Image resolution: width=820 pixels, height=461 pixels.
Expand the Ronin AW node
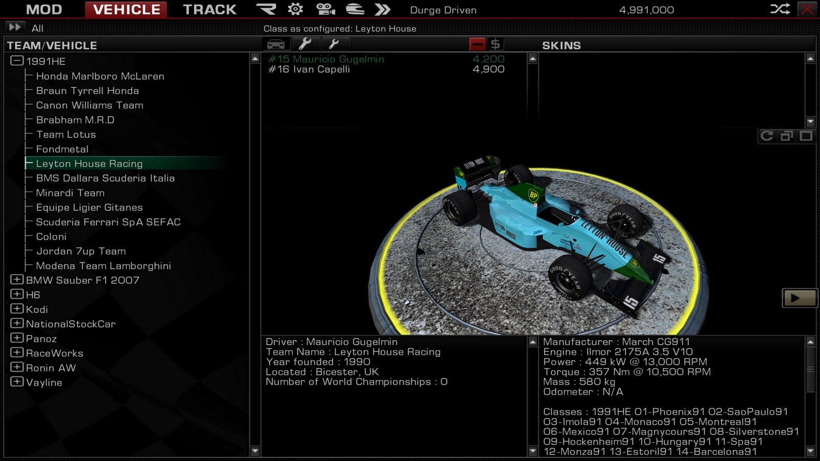pyautogui.click(x=17, y=367)
